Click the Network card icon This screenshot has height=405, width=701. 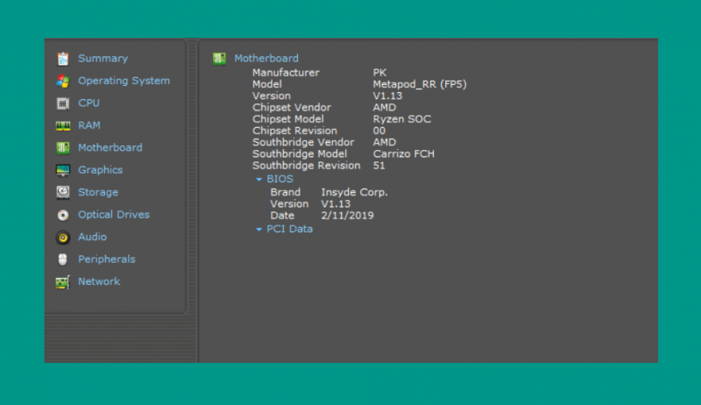[62, 282]
